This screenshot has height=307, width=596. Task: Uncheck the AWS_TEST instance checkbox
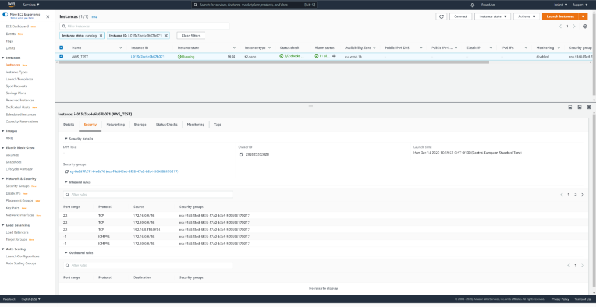point(61,57)
